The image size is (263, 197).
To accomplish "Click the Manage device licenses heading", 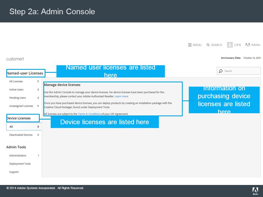I will pyautogui.click(x=62, y=85).
